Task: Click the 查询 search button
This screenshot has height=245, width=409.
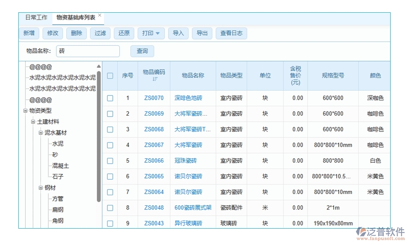Action: coord(142,51)
